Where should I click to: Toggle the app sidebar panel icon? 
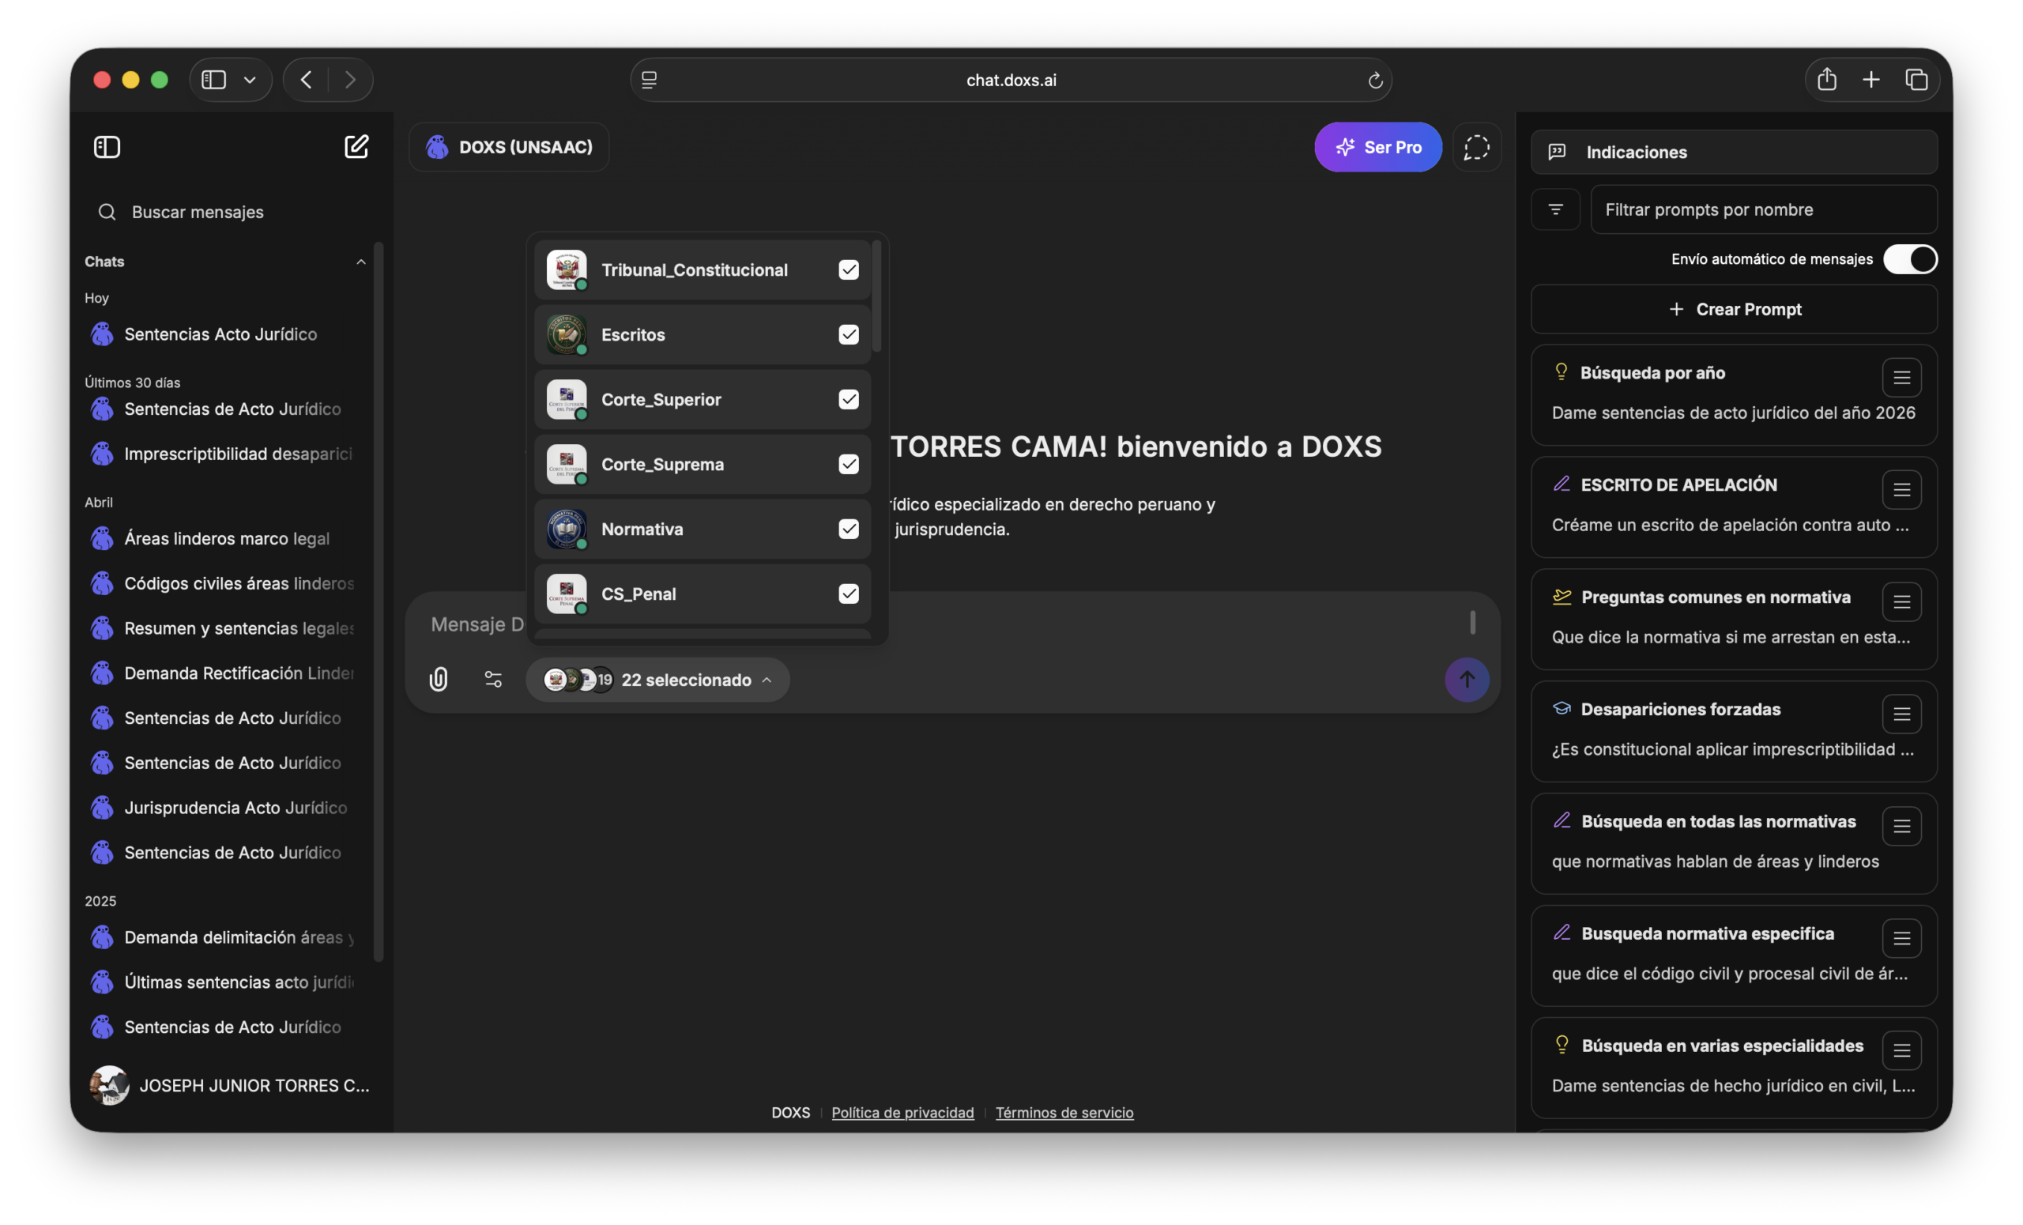click(x=107, y=147)
